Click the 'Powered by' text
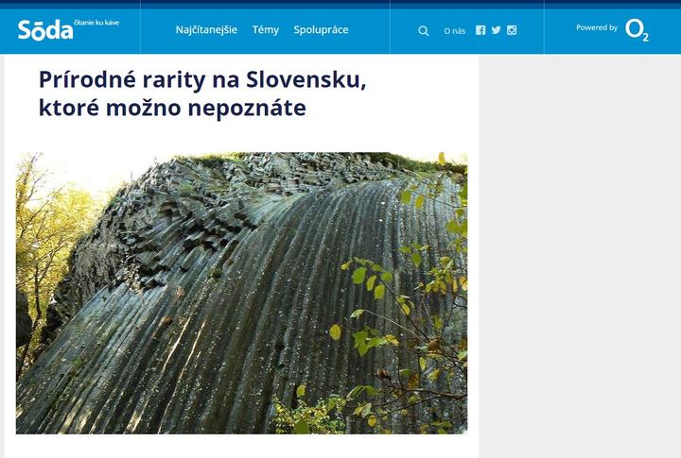The width and height of the screenshot is (681, 458). coord(597,27)
